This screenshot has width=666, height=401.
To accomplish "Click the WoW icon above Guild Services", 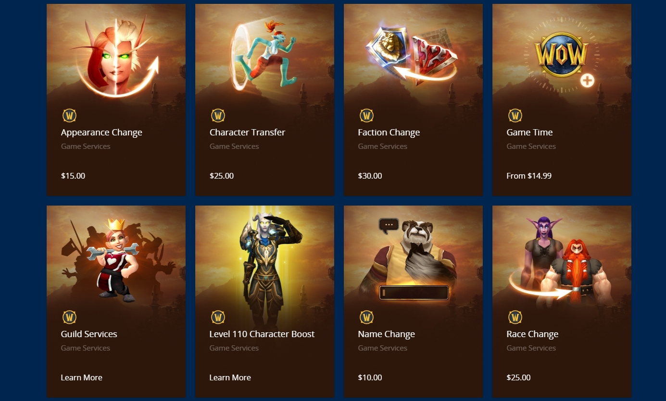I will coord(70,317).
